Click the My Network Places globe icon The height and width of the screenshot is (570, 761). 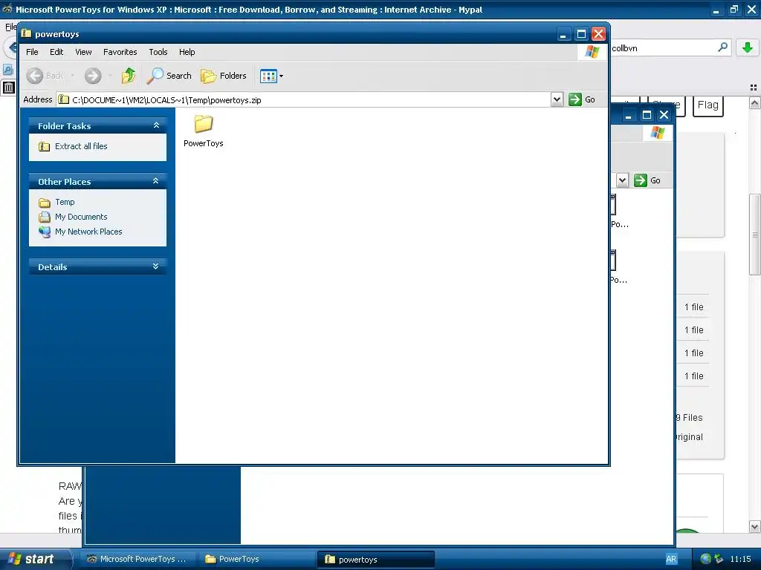click(x=45, y=232)
